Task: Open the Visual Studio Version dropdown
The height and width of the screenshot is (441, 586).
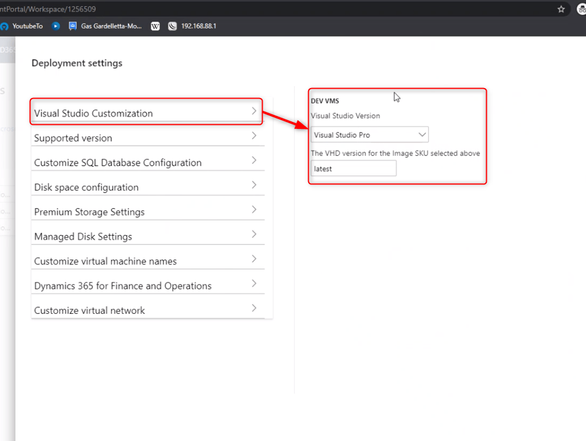Action: [369, 135]
